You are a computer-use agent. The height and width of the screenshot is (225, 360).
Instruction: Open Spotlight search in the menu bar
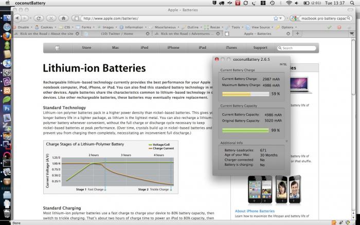[352, 3]
